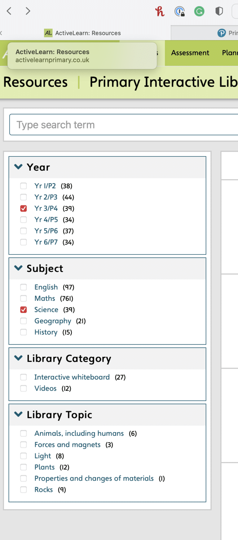Click the Honey extension icon
The width and height of the screenshot is (238, 540).
160,11
